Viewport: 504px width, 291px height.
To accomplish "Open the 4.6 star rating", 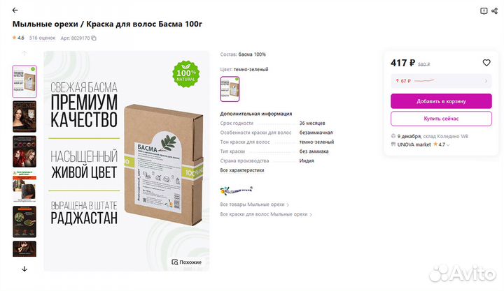I will (x=18, y=38).
